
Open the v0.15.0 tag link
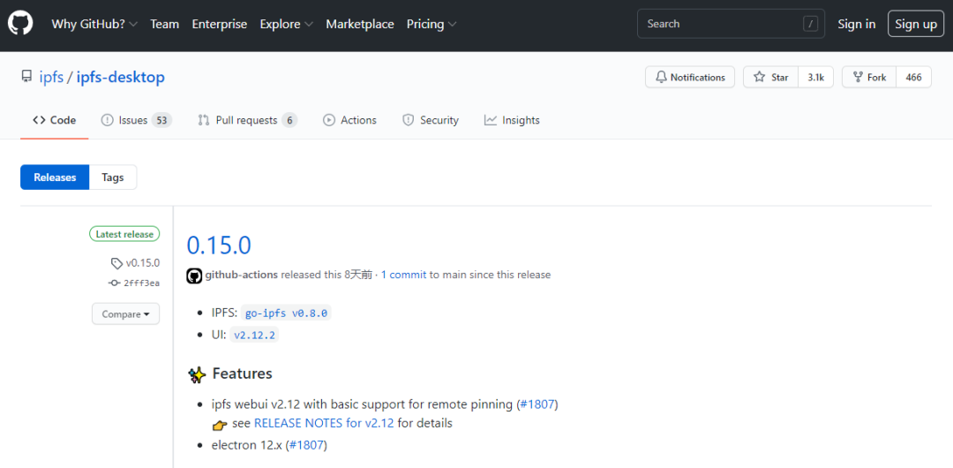tap(143, 263)
